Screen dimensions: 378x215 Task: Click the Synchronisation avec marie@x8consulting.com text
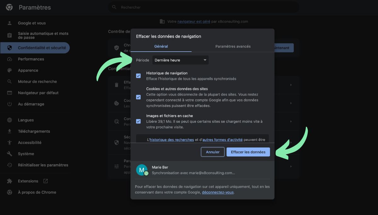(x=193, y=173)
